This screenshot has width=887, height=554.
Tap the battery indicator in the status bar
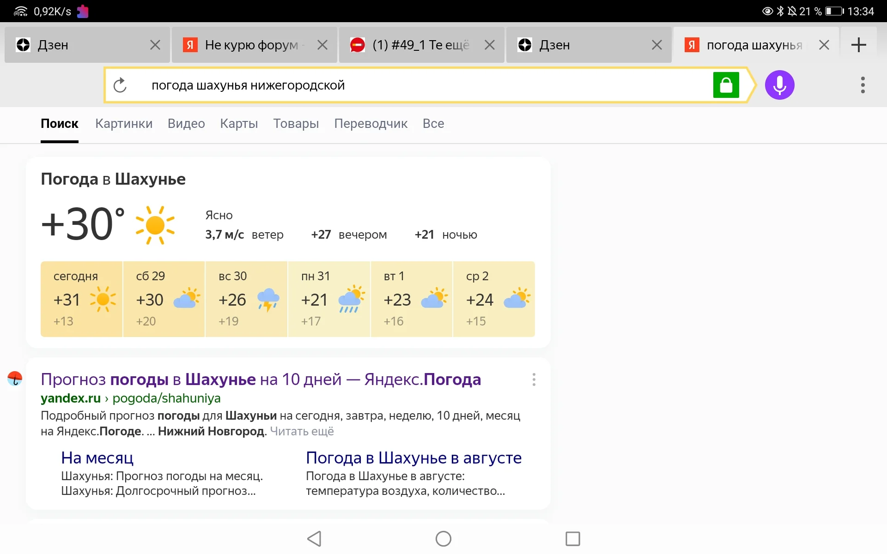point(834,11)
